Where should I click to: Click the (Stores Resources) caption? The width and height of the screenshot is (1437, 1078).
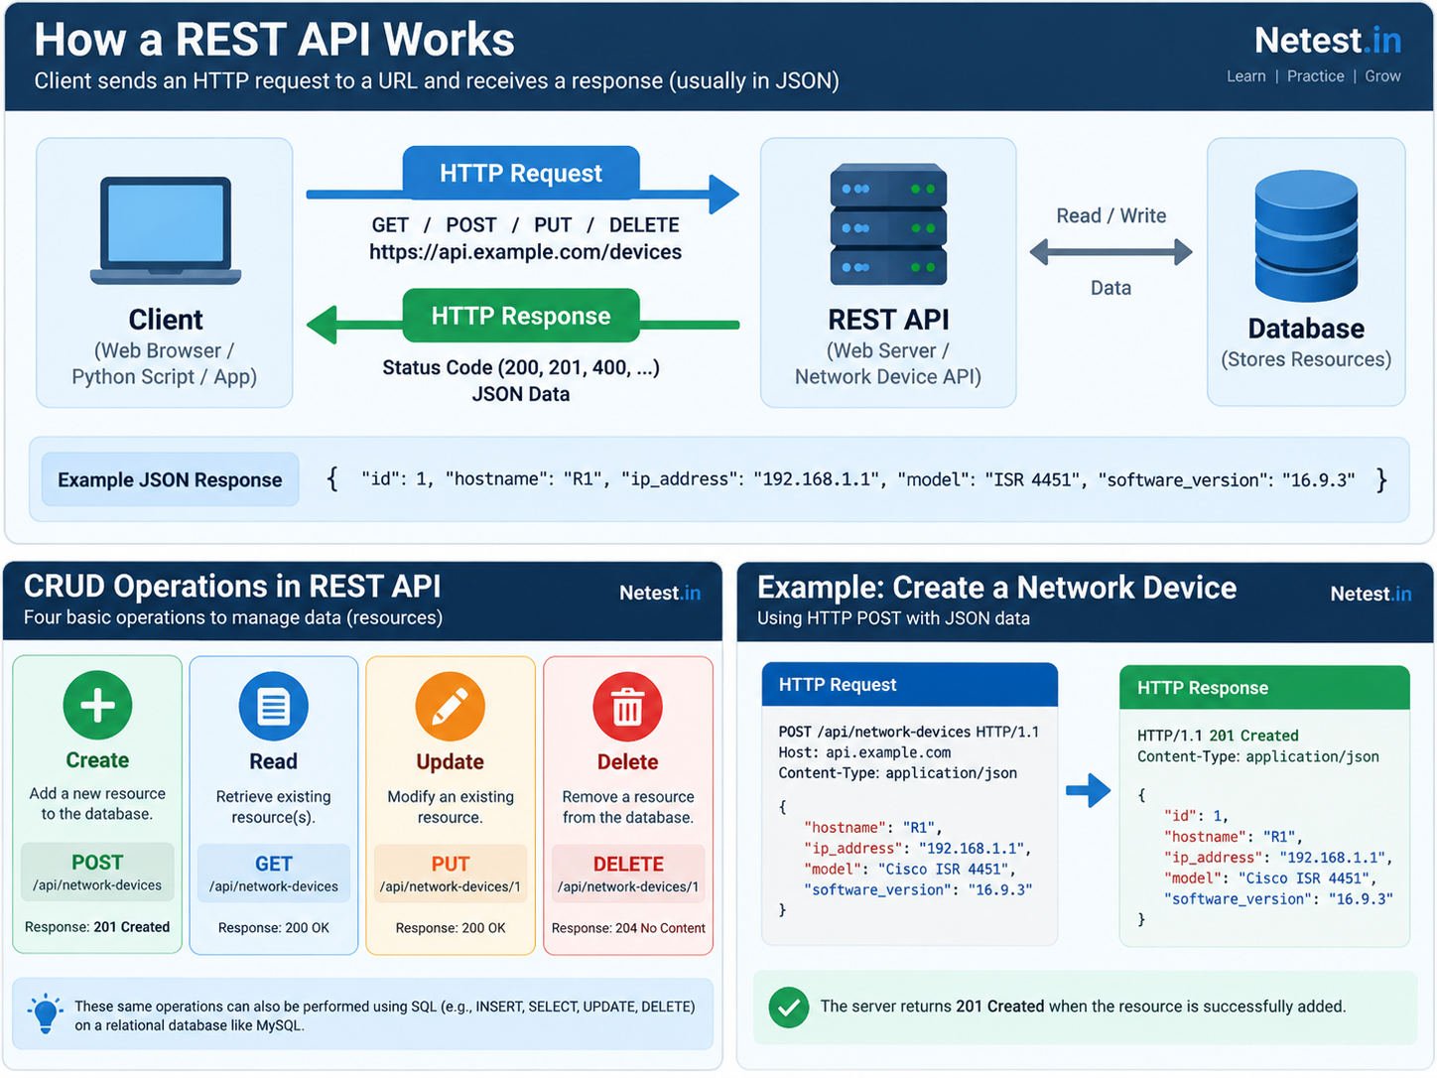point(1306,359)
